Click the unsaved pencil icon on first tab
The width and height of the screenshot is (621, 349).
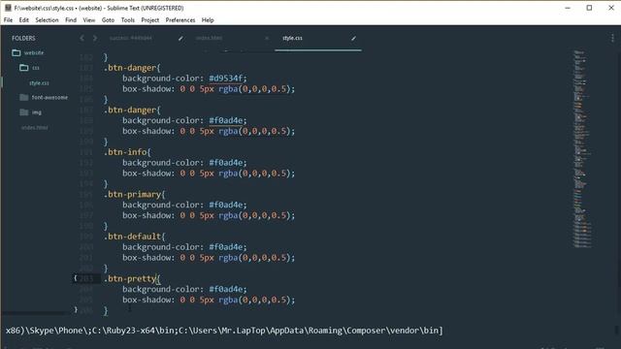point(180,39)
